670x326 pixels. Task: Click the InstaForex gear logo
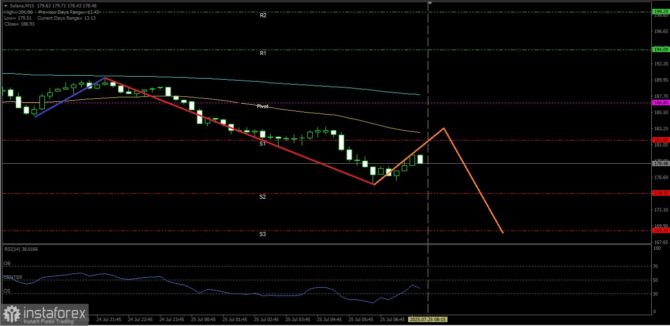[x=12, y=315]
